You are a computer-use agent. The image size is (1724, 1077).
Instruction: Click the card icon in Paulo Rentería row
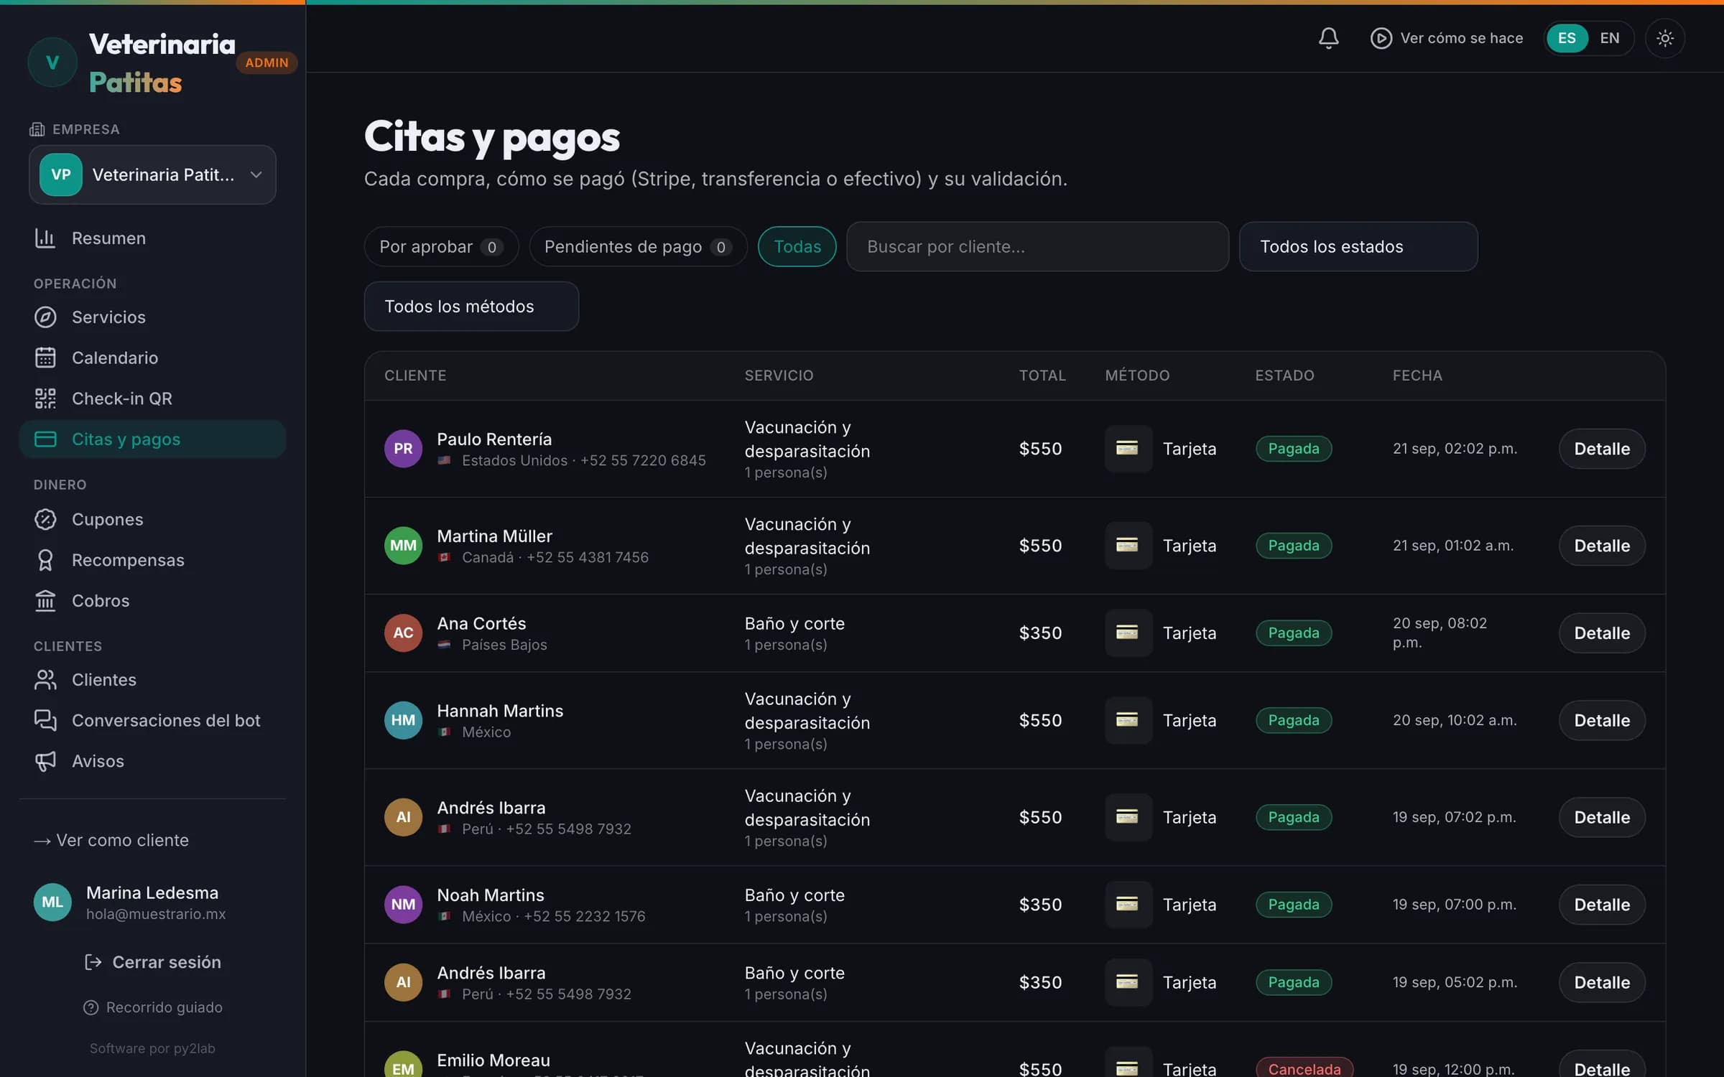pos(1128,449)
